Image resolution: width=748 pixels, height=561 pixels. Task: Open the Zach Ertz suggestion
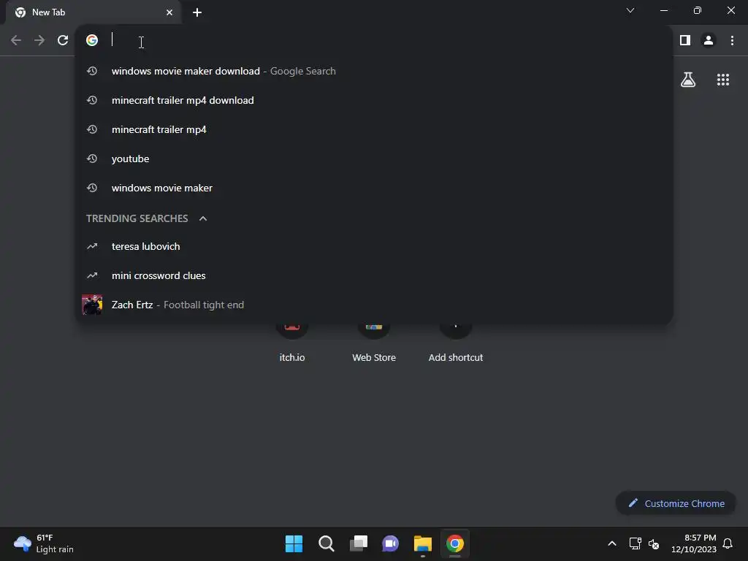tap(374, 305)
